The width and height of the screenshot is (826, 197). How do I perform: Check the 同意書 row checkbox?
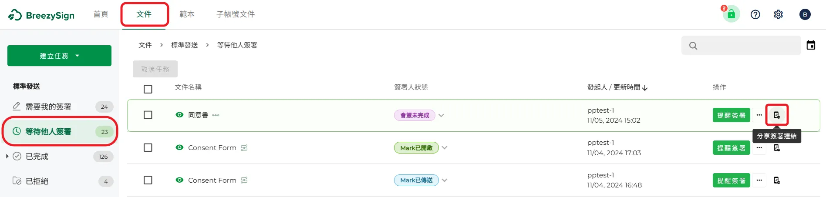click(x=148, y=115)
